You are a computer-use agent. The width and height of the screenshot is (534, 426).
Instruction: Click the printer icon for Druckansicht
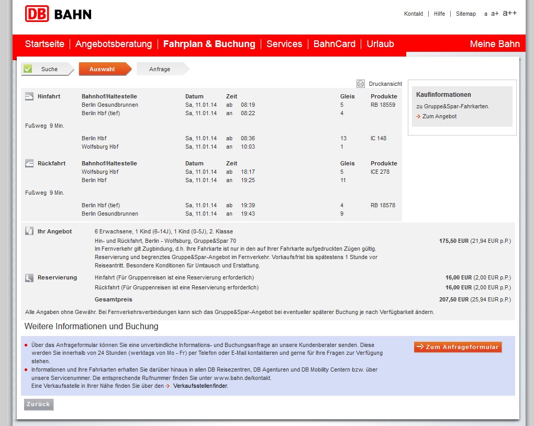tap(361, 84)
